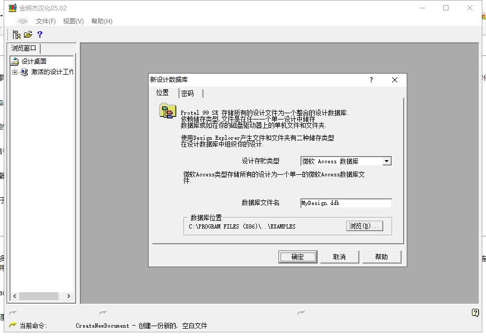This screenshot has height=336, width=486.
Task: Confirm with the 确定 button
Action: pos(298,257)
